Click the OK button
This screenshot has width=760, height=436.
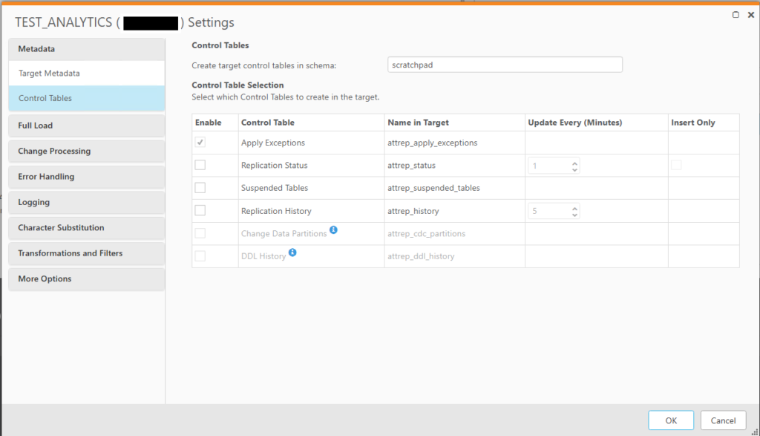pyautogui.click(x=670, y=420)
